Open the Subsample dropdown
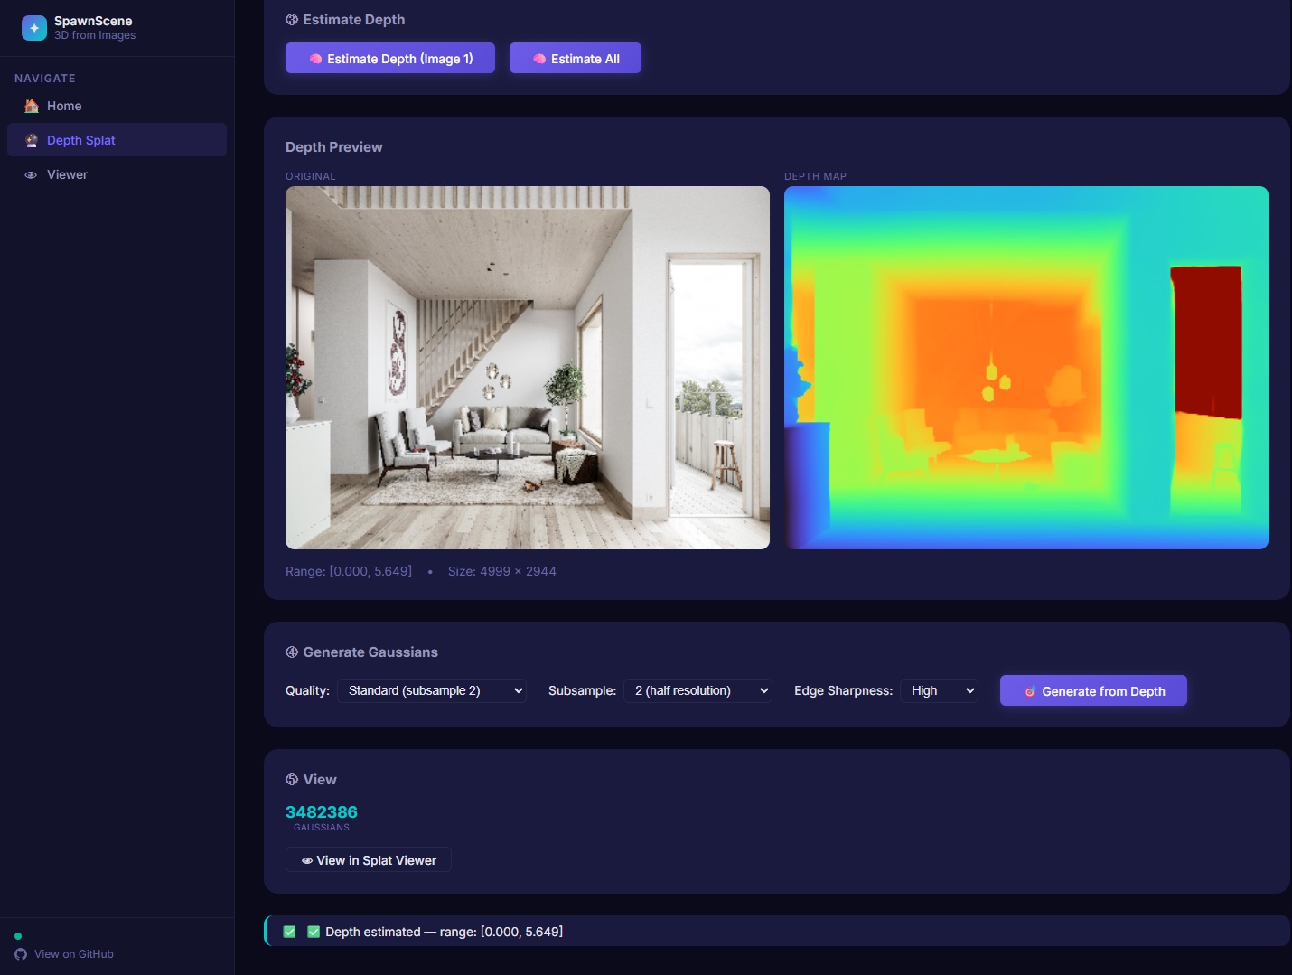 (x=697, y=690)
